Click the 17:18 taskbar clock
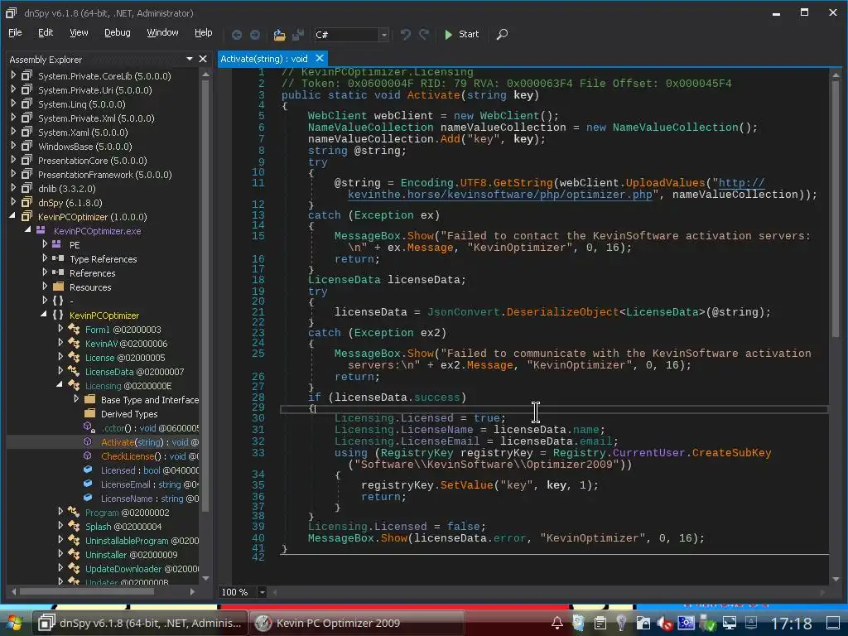 (x=791, y=624)
